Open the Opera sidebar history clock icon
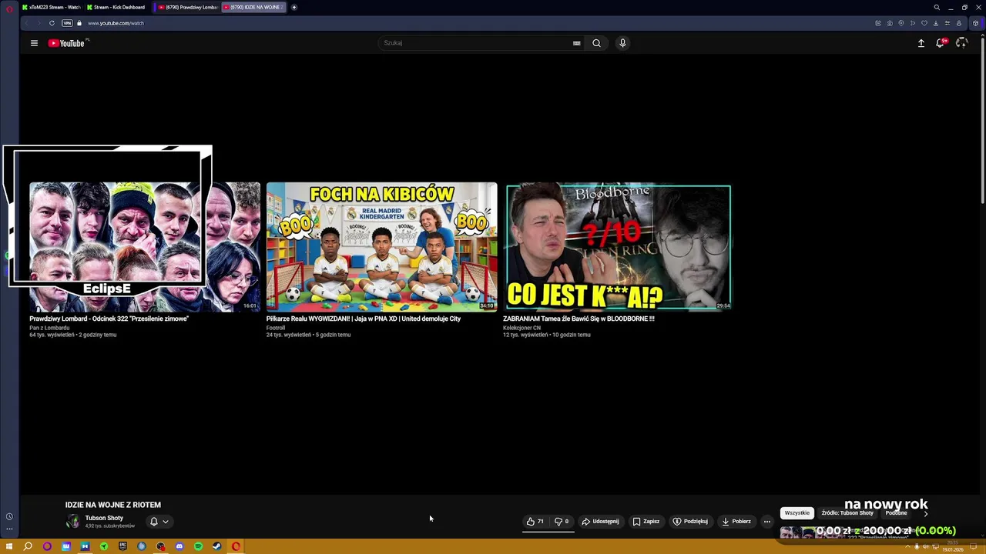The image size is (986, 554). [x=9, y=517]
